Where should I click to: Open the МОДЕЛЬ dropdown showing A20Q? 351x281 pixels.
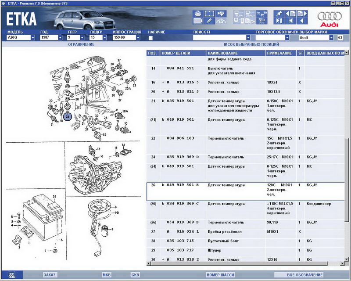tap(32, 38)
